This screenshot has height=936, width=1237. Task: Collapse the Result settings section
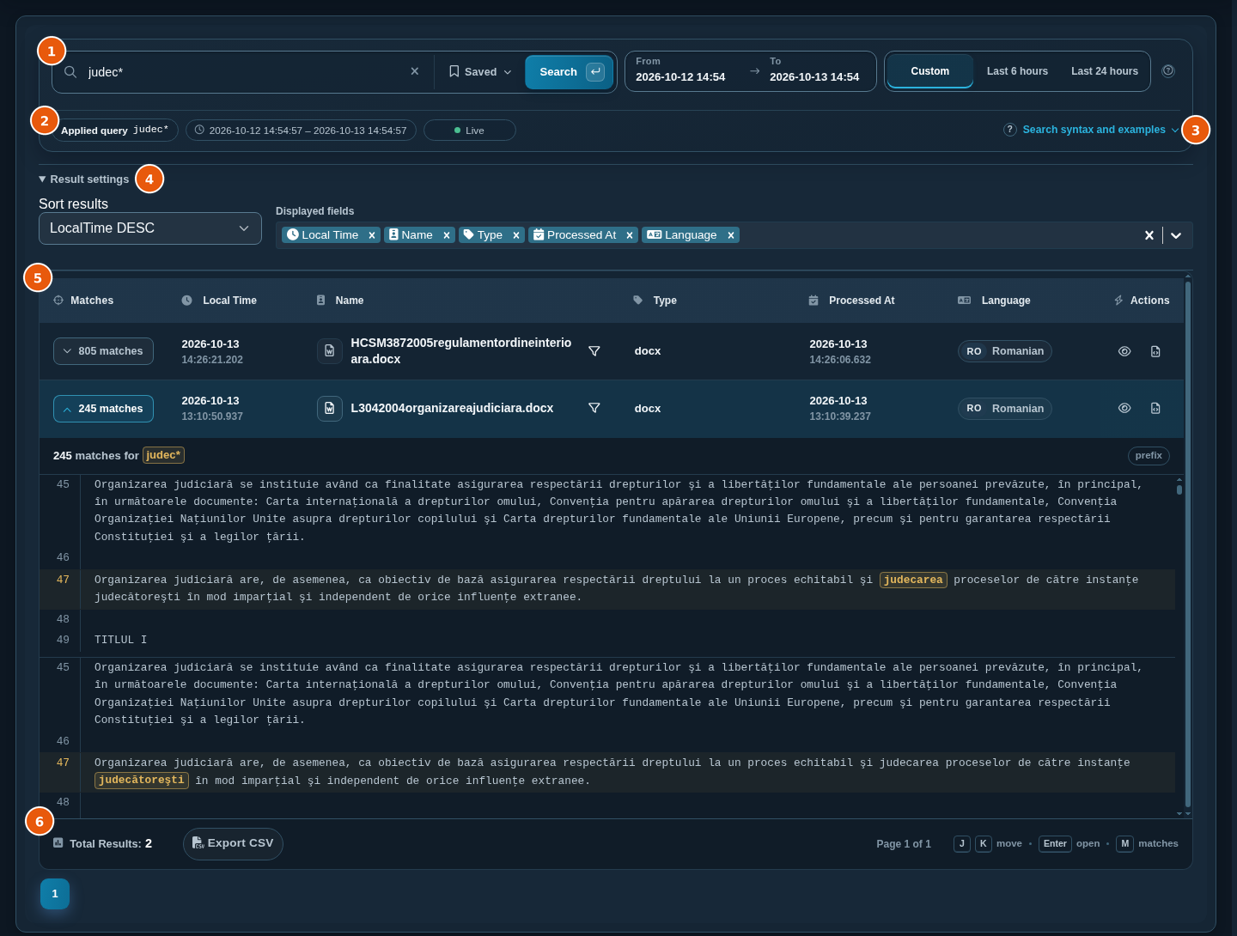84,179
